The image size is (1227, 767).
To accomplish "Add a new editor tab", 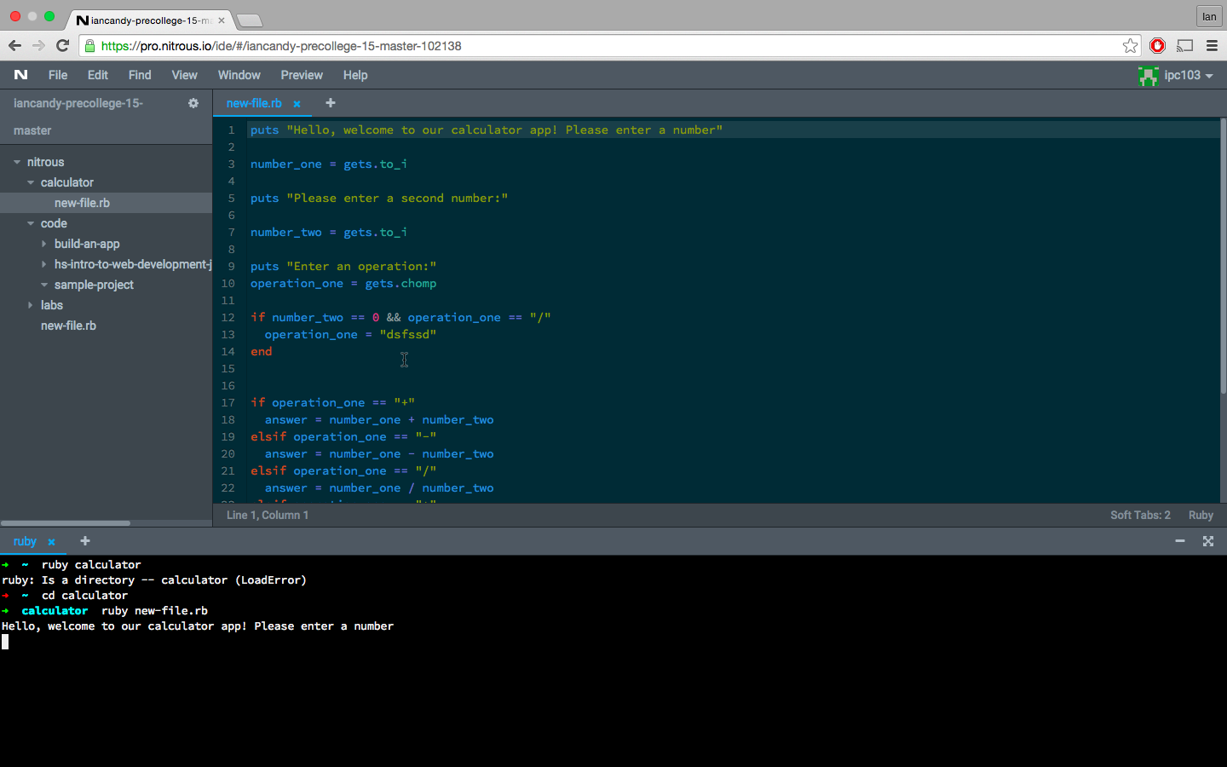I will (331, 103).
